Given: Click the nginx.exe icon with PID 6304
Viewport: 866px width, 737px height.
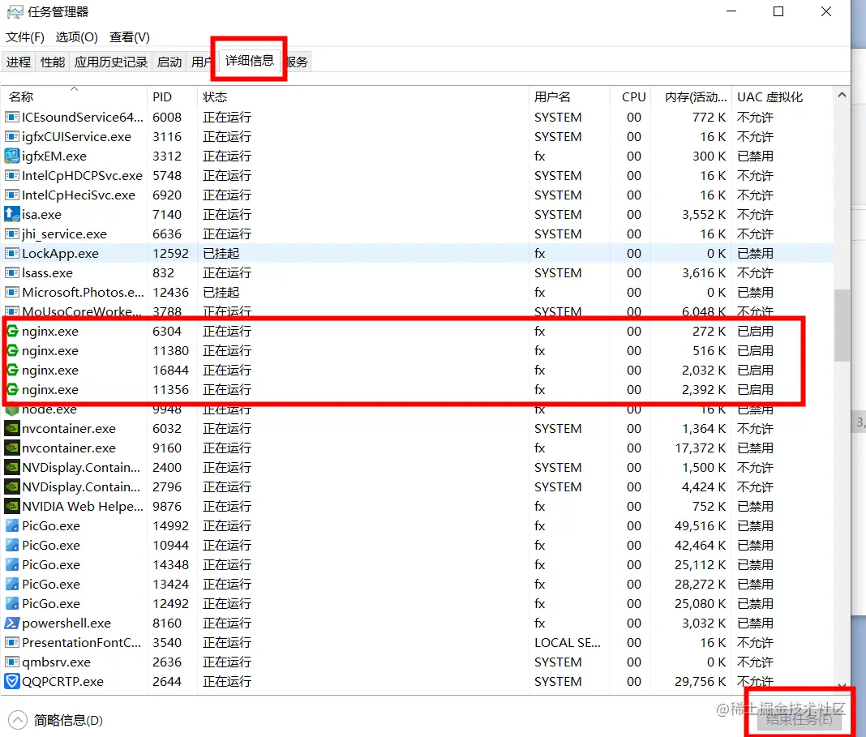Looking at the screenshot, I should point(13,332).
